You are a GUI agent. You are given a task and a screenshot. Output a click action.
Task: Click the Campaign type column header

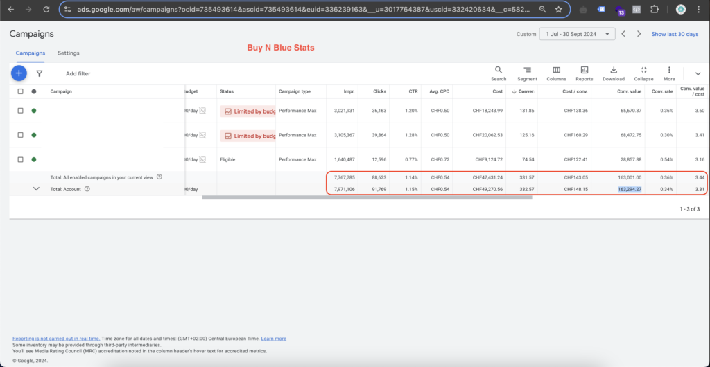click(294, 91)
